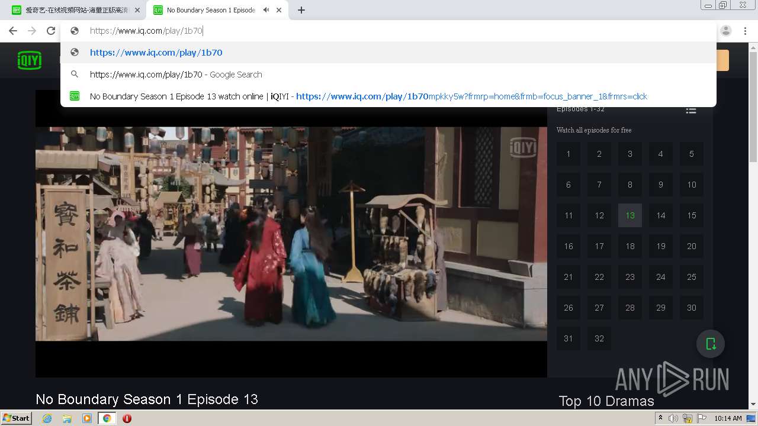Click the red Opera-style taskbar icon
758x426 pixels.
click(x=127, y=418)
